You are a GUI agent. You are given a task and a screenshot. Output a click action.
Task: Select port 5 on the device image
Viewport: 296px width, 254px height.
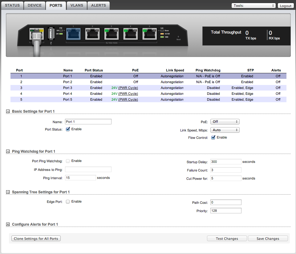[149, 34]
